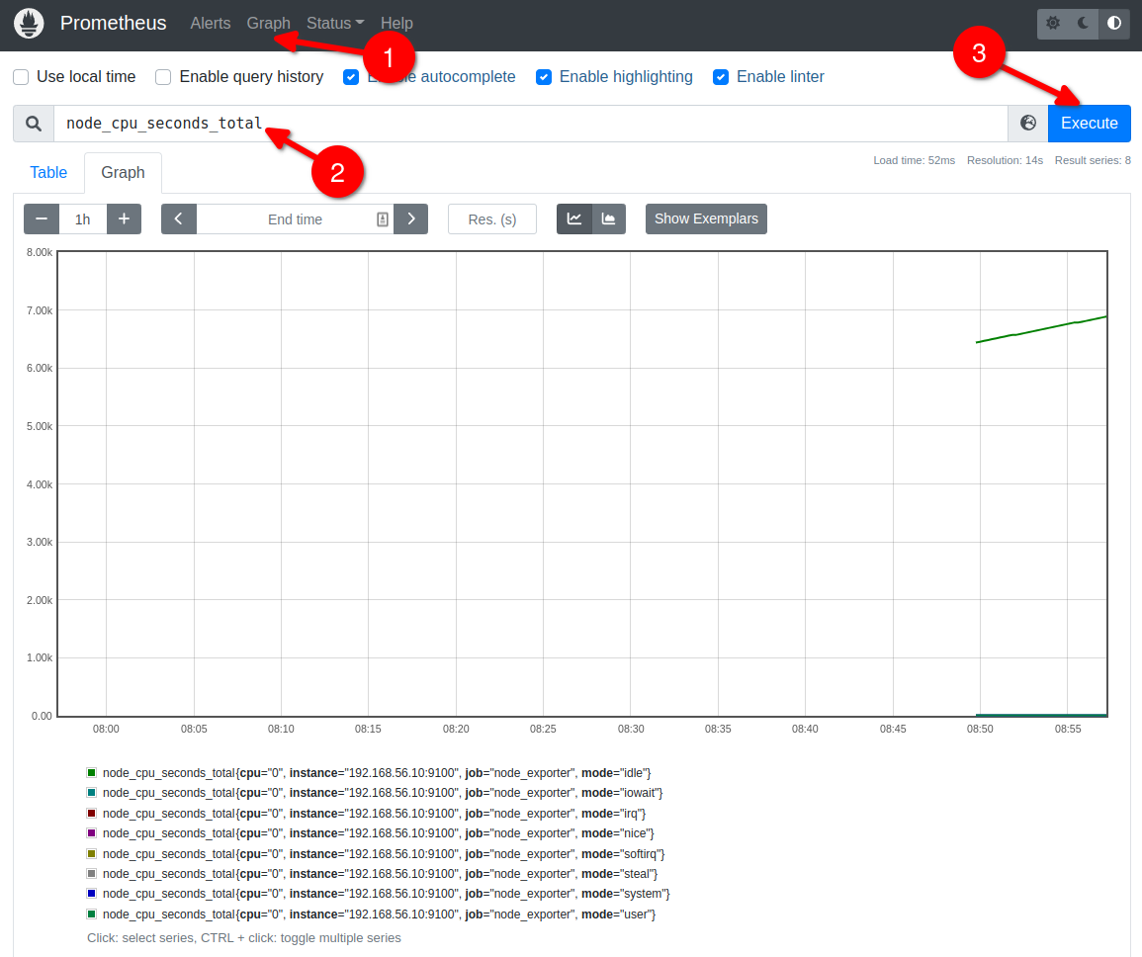This screenshot has height=957, width=1142.
Task: Switch to the Table tab
Action: pos(47,172)
